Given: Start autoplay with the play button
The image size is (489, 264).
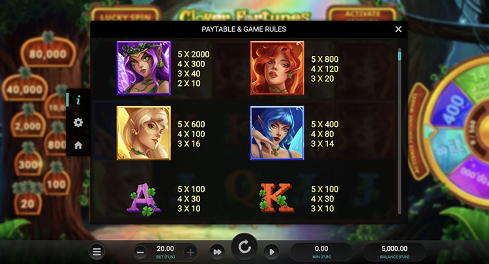Looking at the screenshot, I should 271,252.
